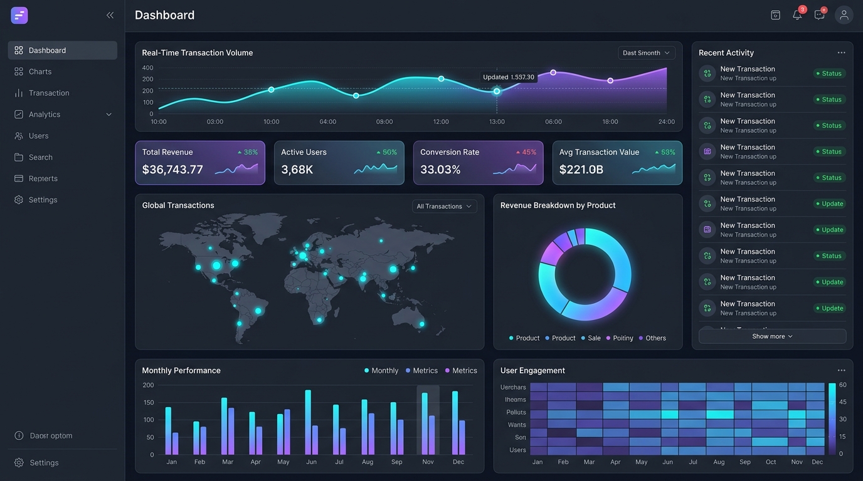
Task: Click the 33.03% conversion value
Action: coord(440,170)
